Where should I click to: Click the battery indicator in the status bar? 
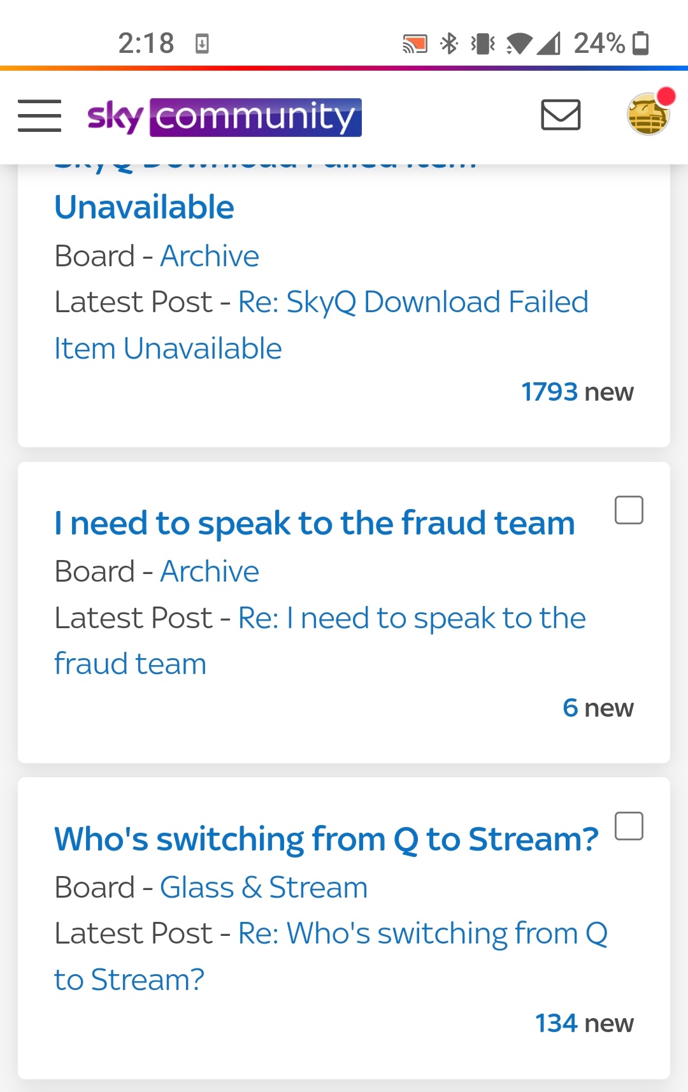point(639,43)
